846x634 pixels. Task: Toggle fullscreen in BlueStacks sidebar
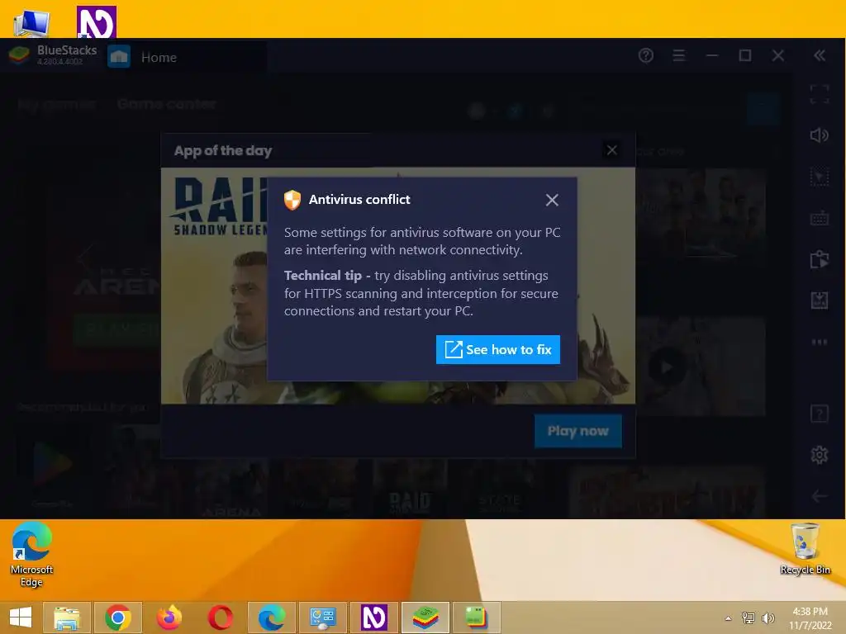coord(819,94)
